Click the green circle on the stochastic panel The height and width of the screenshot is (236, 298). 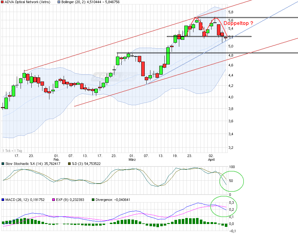[x=231, y=181]
